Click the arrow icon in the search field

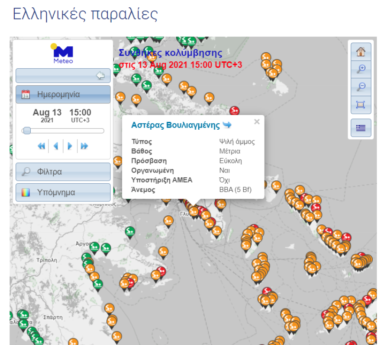click(x=100, y=76)
